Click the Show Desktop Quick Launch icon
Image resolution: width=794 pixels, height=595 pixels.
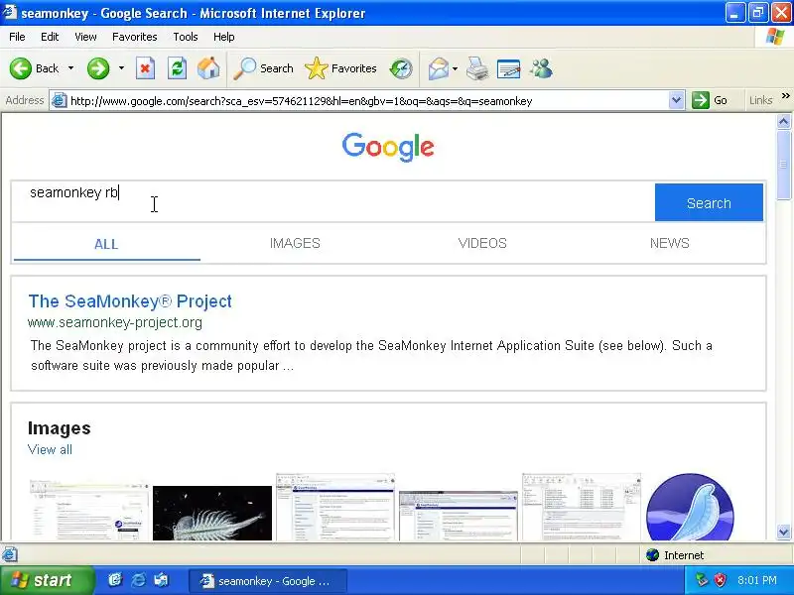pyautogui.click(x=161, y=580)
